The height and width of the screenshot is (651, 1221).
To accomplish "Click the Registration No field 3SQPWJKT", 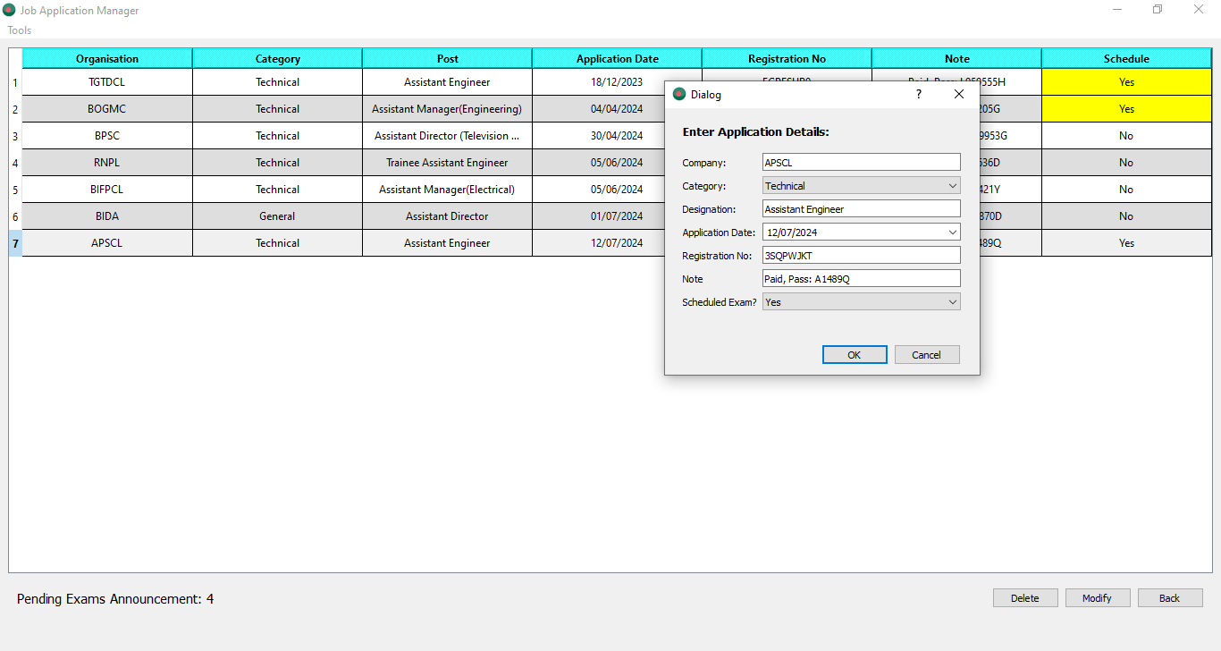I will tap(862, 256).
